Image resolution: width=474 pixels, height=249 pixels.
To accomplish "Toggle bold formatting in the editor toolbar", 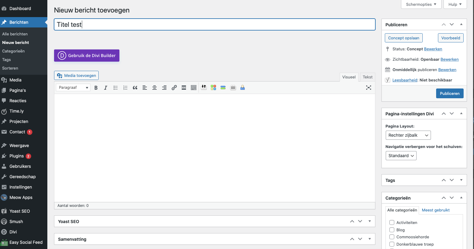I will point(96,88).
